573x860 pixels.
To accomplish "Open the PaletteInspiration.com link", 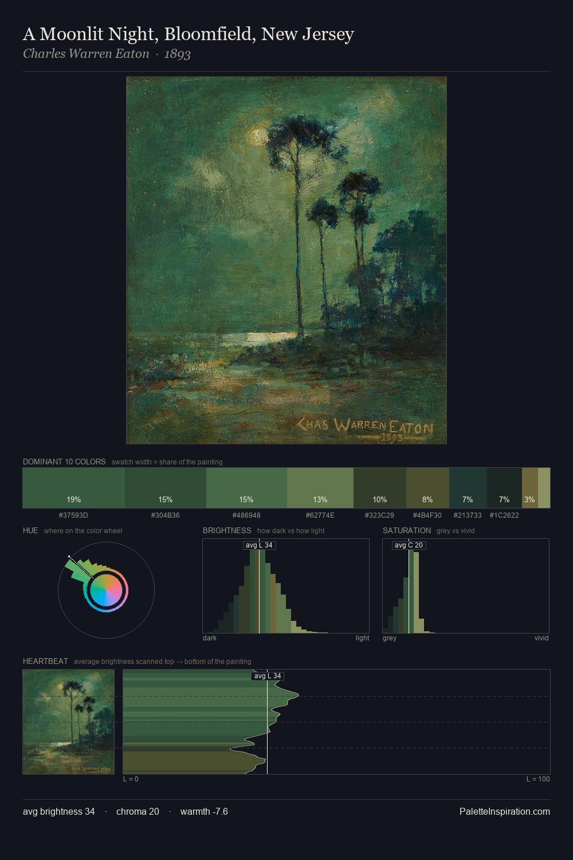I will click(505, 811).
